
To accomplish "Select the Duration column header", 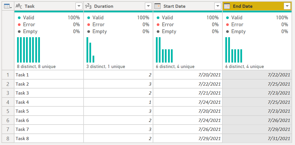I will (x=118, y=6).
